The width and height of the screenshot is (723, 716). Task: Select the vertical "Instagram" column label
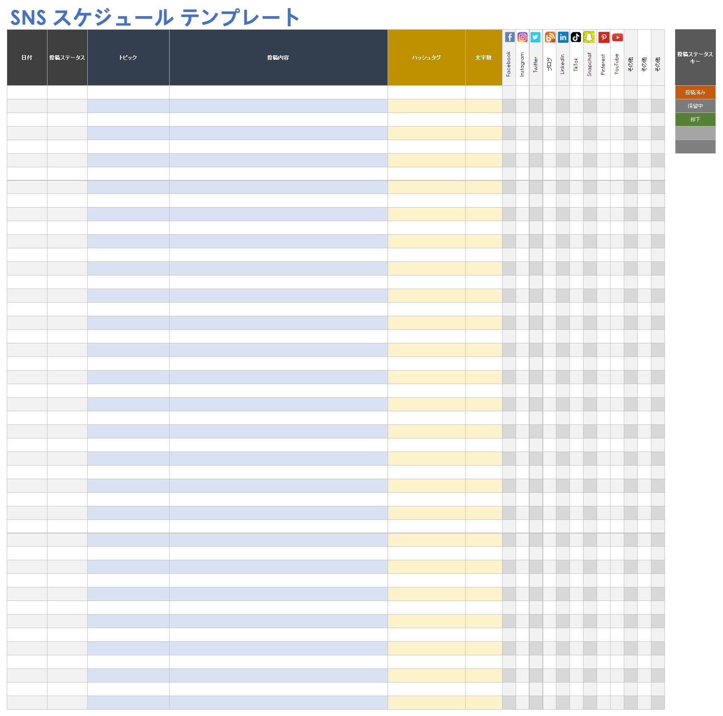click(522, 65)
